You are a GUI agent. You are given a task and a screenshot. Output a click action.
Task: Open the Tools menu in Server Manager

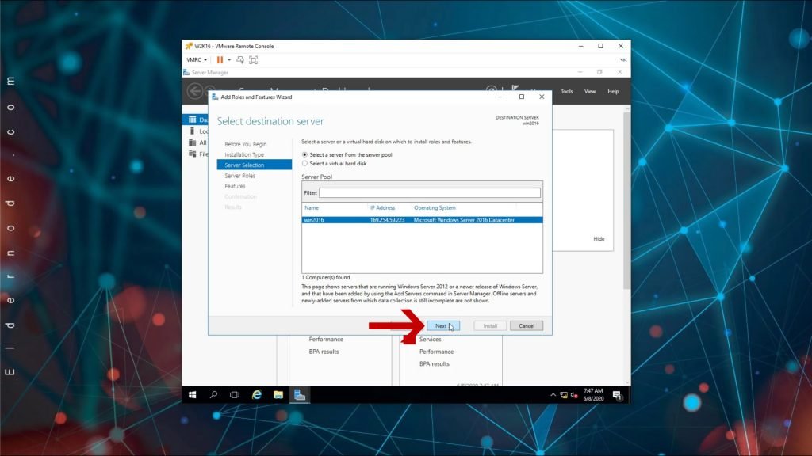click(566, 91)
